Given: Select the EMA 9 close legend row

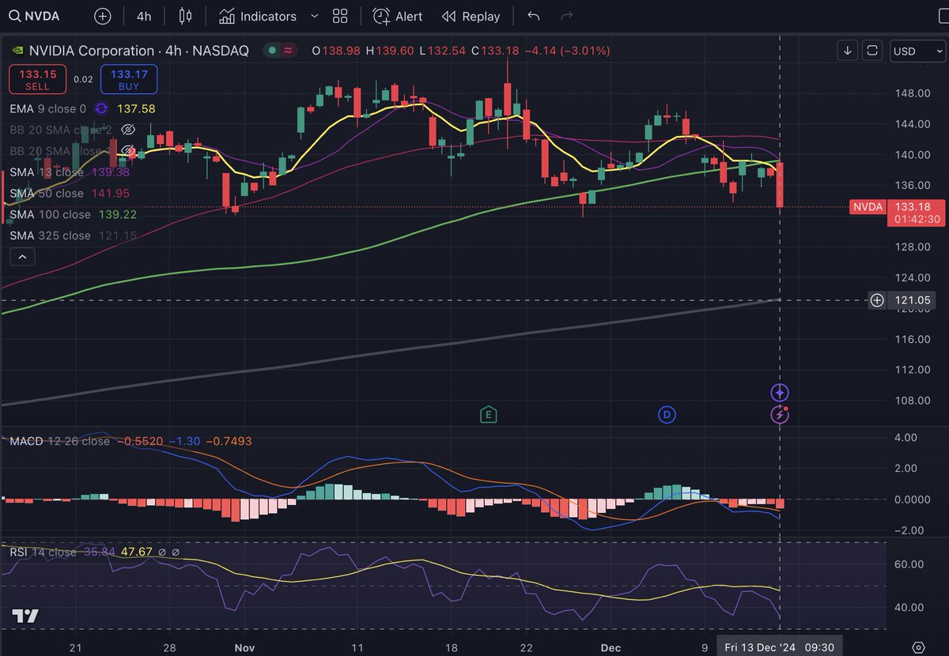Looking at the screenshot, I should (x=82, y=108).
